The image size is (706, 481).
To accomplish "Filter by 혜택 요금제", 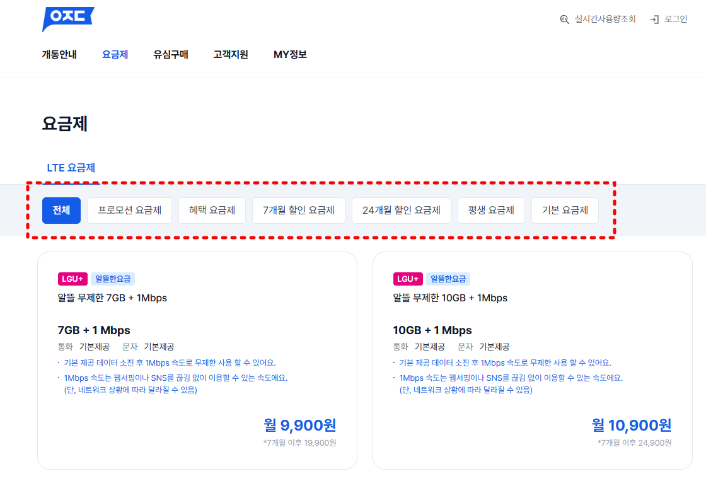I will [x=212, y=211].
